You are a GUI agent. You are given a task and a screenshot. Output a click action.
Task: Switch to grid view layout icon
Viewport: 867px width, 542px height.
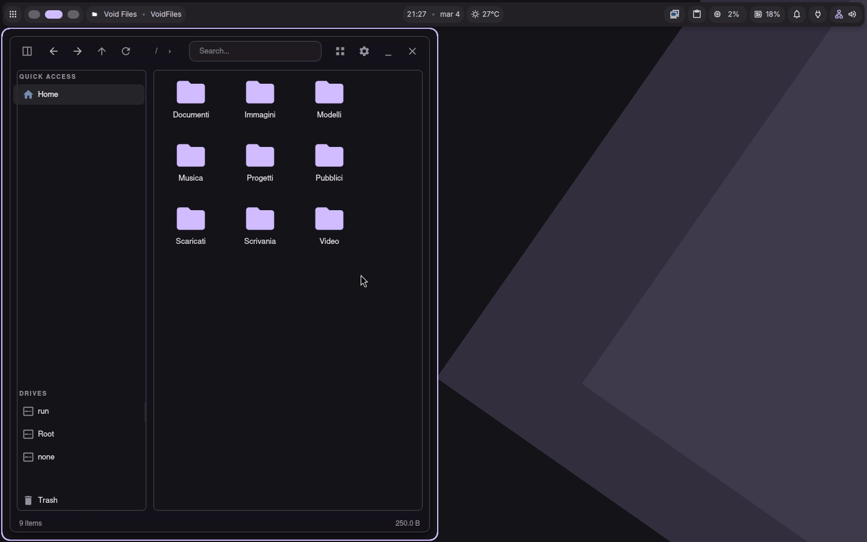[x=341, y=52]
